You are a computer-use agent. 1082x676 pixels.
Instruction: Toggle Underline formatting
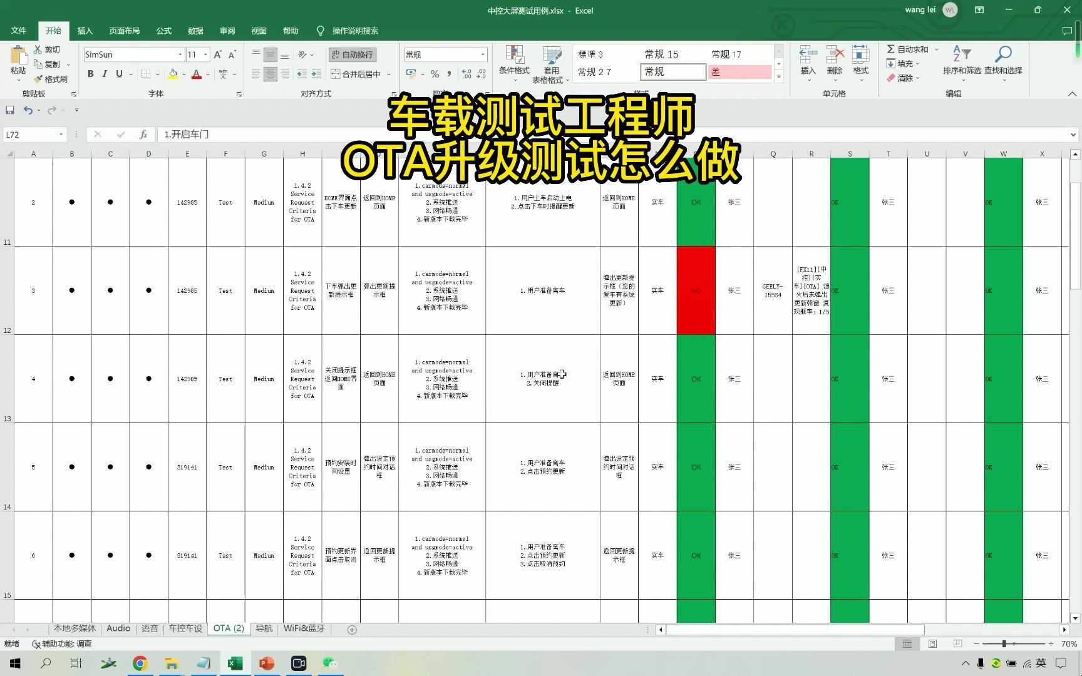[x=119, y=74]
